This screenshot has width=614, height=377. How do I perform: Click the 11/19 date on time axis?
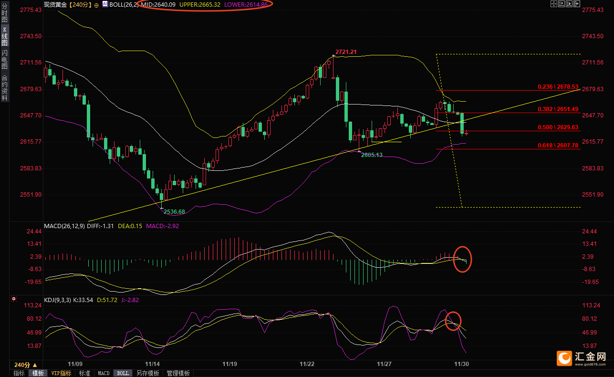click(230, 364)
